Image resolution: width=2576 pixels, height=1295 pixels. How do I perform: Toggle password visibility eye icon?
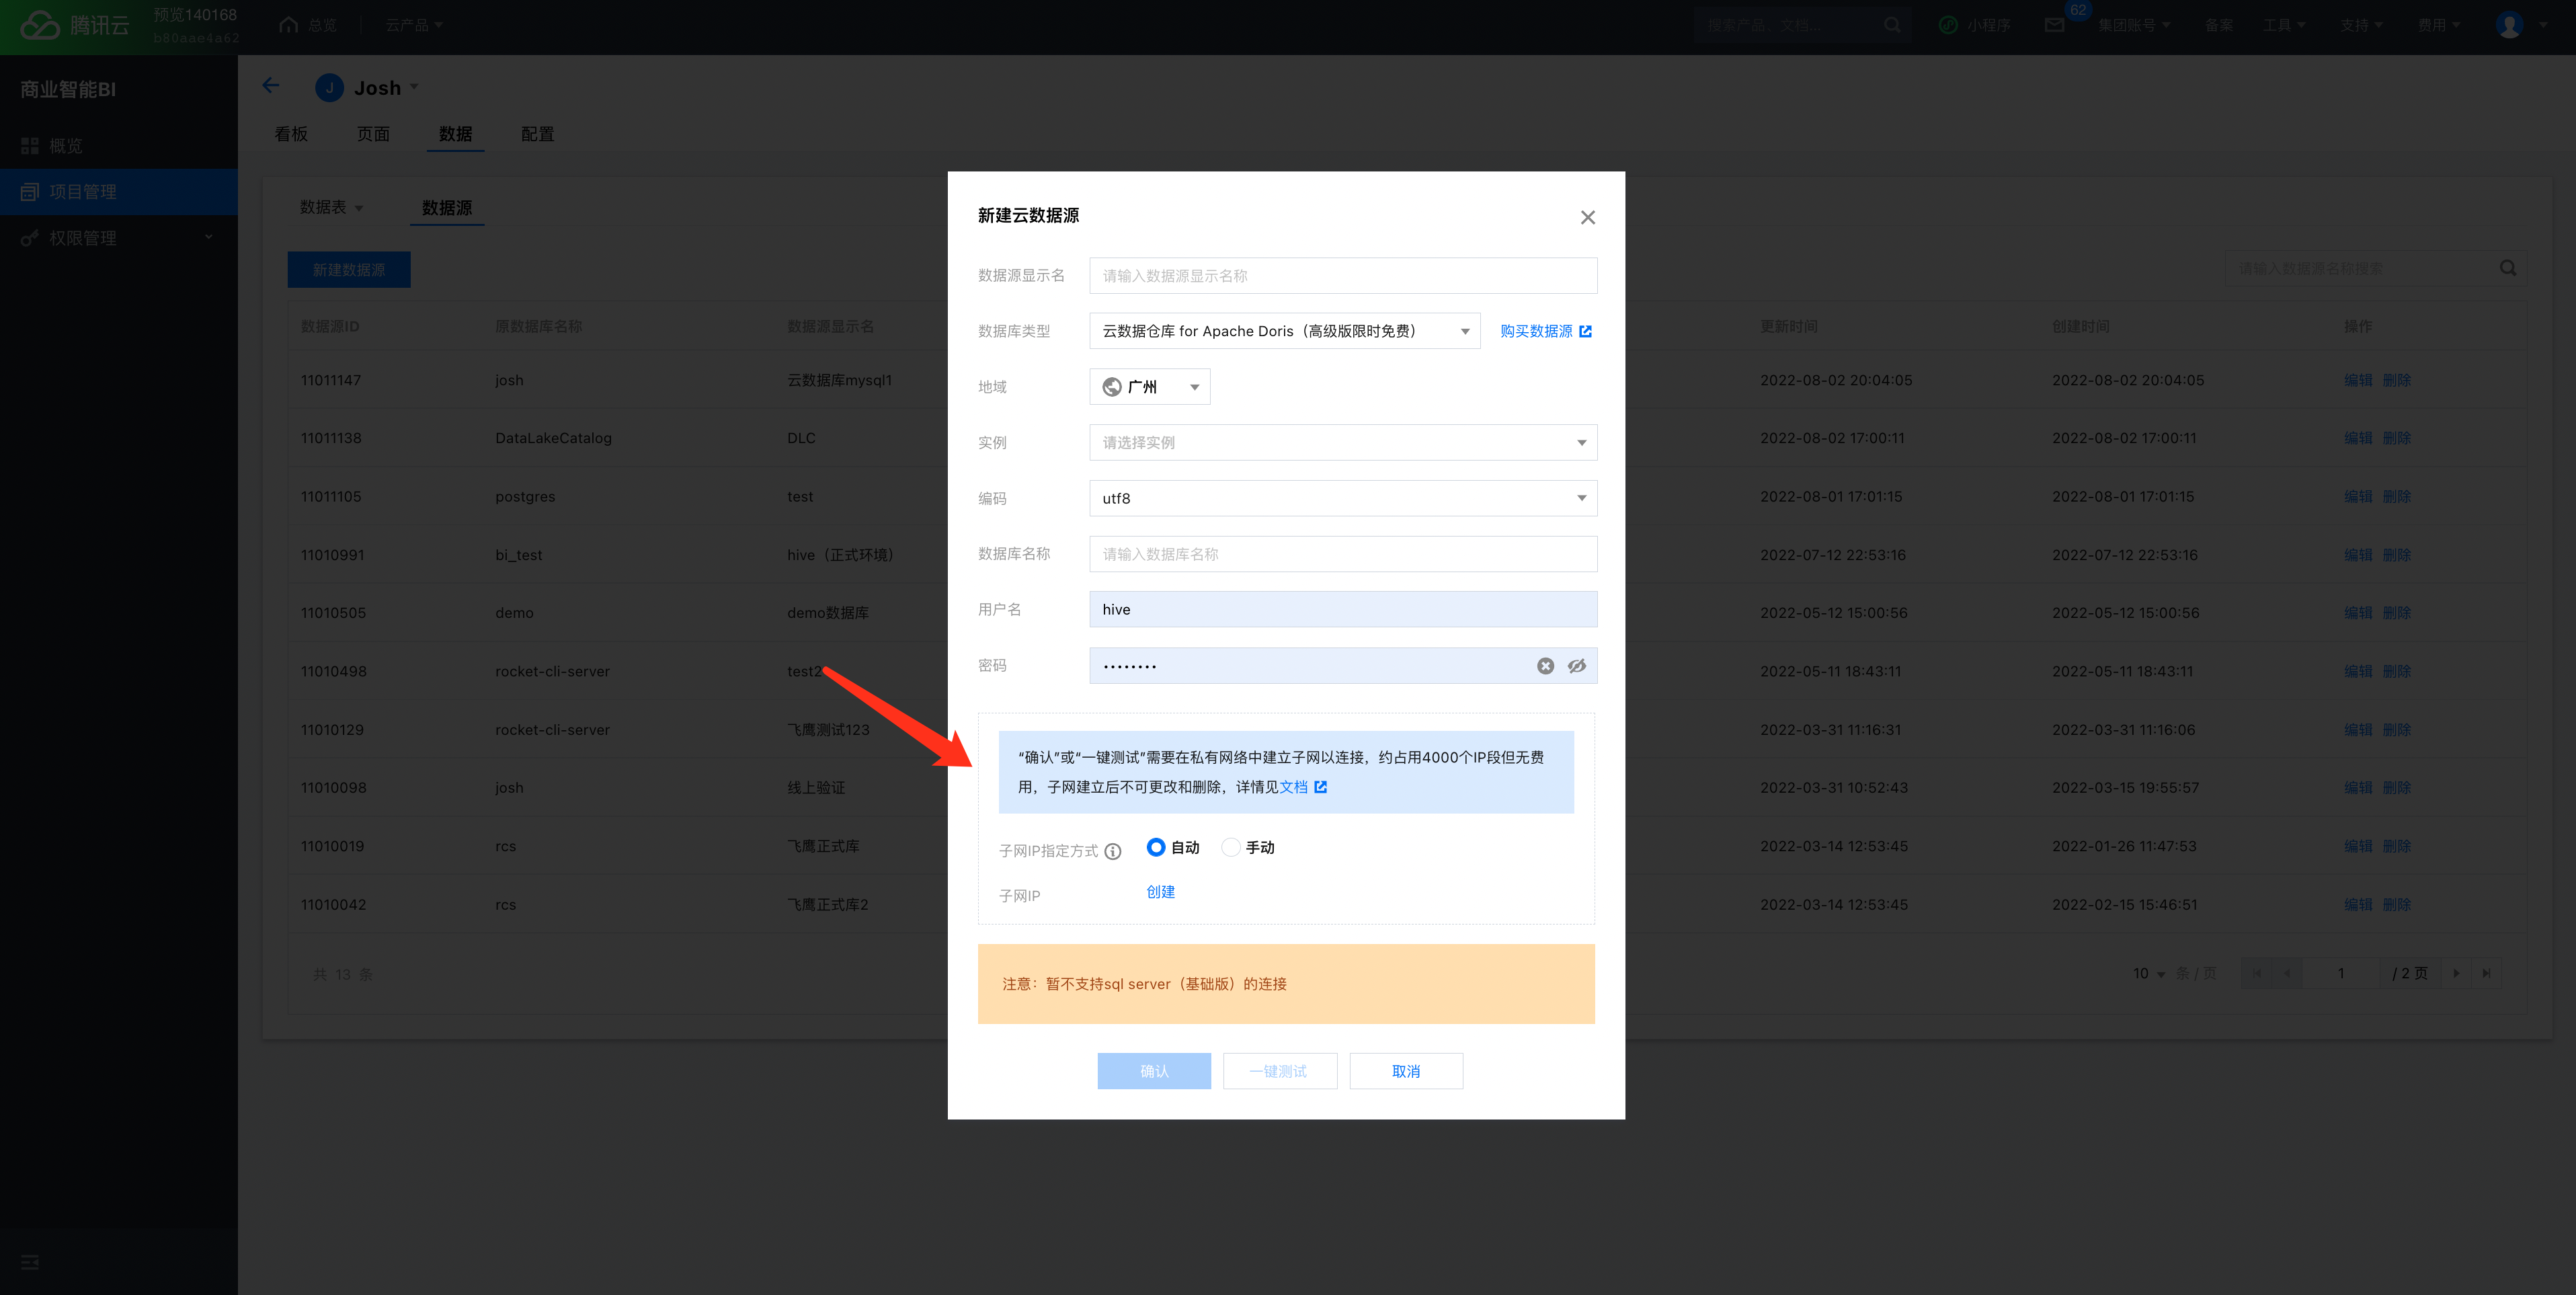[1577, 666]
